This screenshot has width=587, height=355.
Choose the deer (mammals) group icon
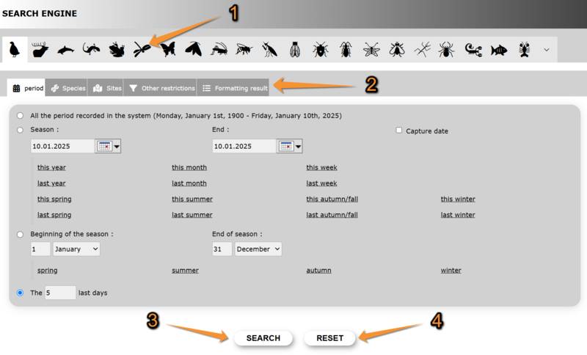coord(40,49)
